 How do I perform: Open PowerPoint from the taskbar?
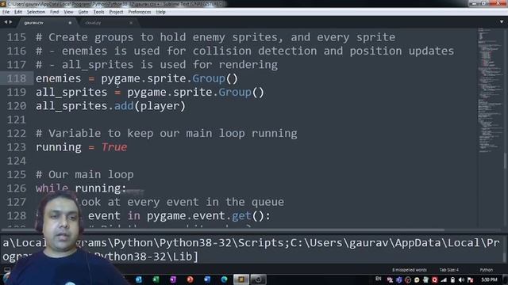(x=190, y=279)
